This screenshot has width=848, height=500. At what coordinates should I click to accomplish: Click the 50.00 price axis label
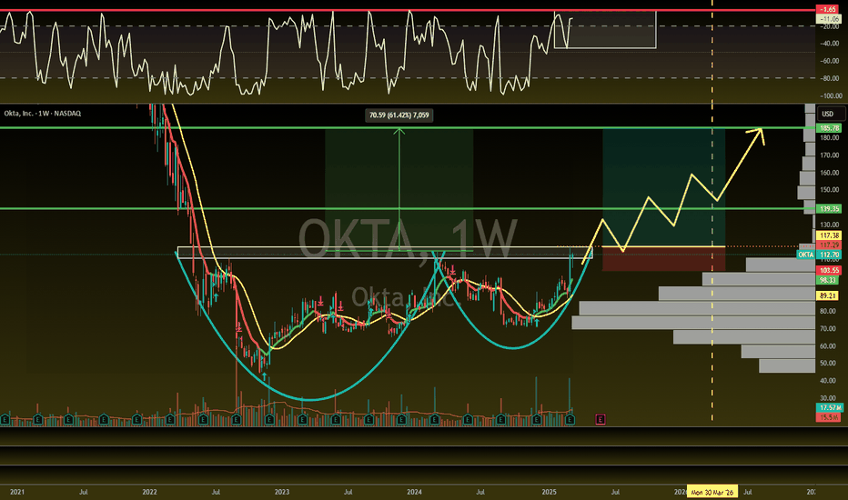coord(828,364)
